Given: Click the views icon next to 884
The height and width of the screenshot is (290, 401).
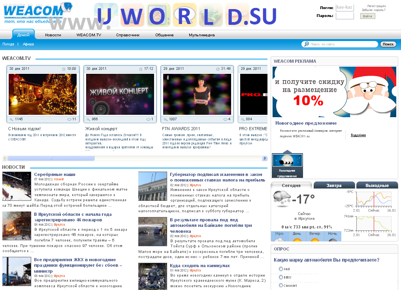Looking at the screenshot, I should [x=243, y=119].
